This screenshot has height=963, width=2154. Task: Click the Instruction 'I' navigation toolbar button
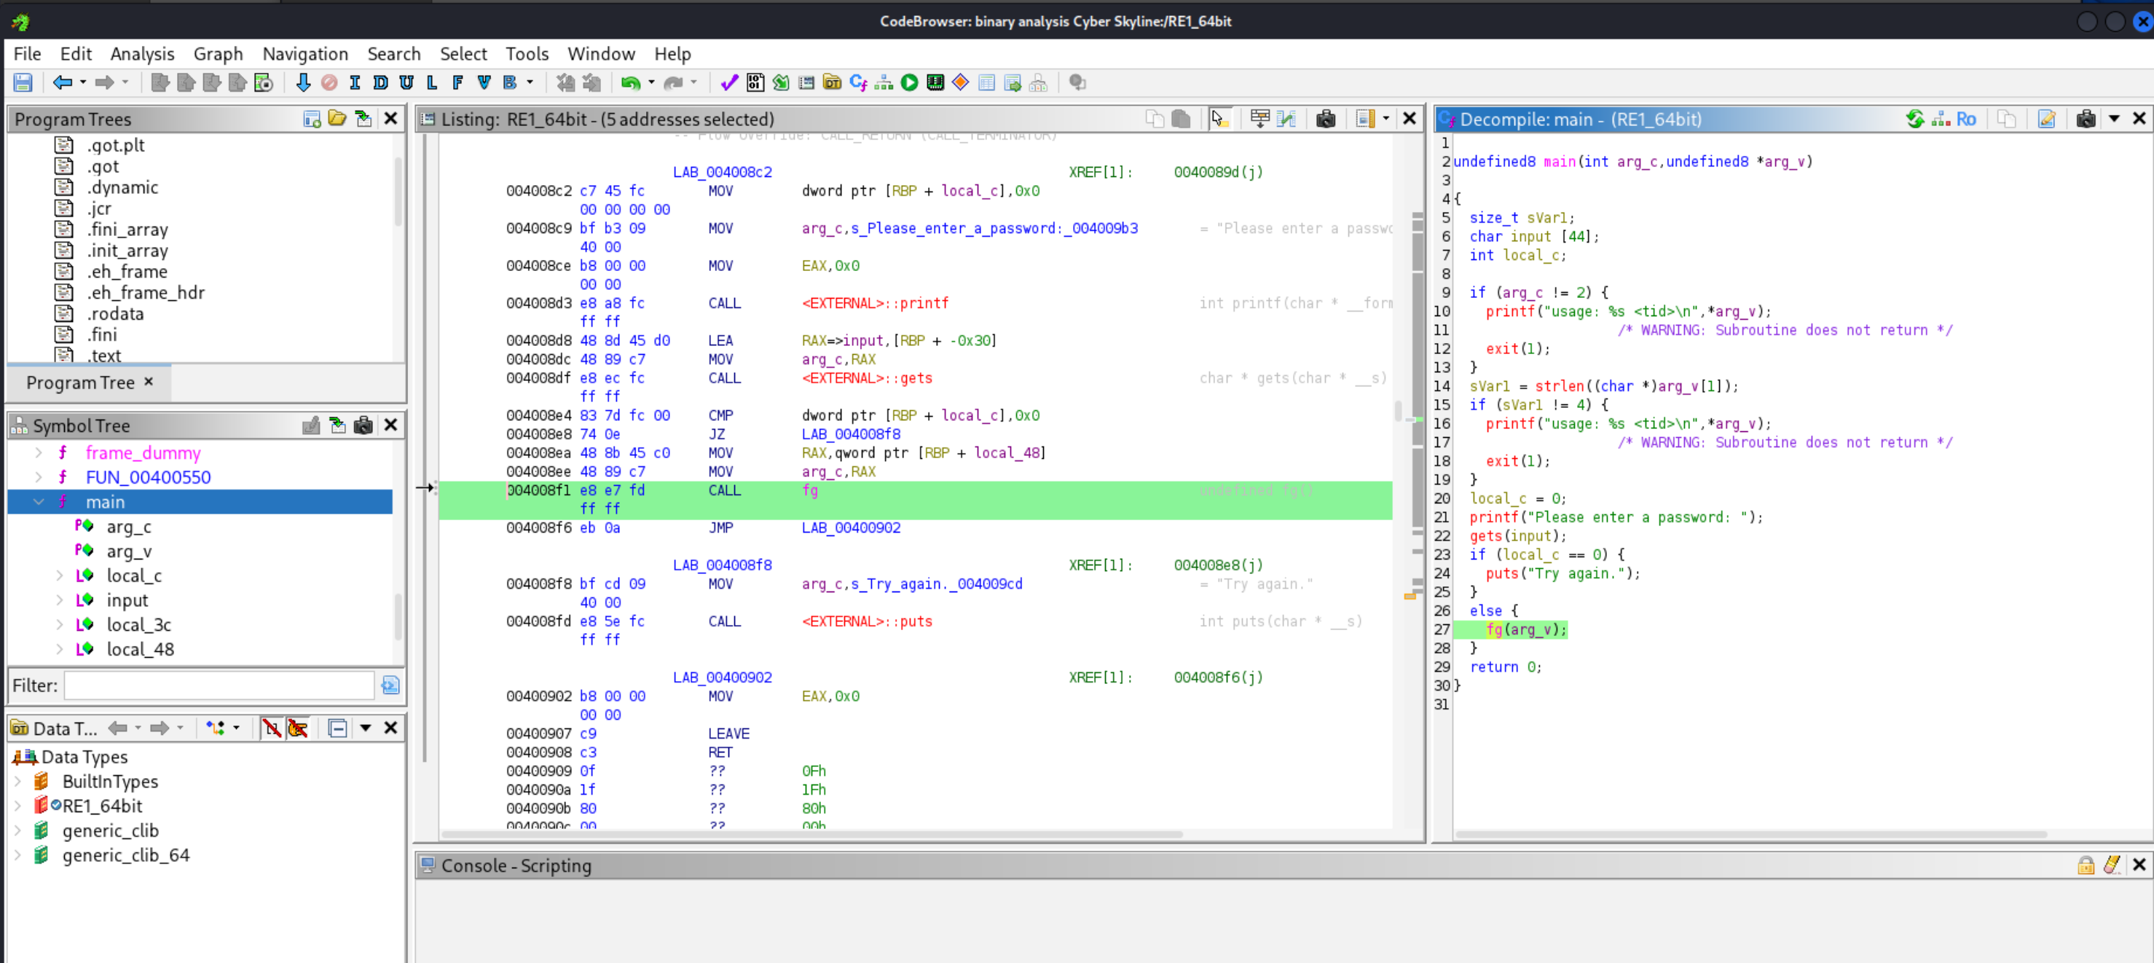point(355,82)
